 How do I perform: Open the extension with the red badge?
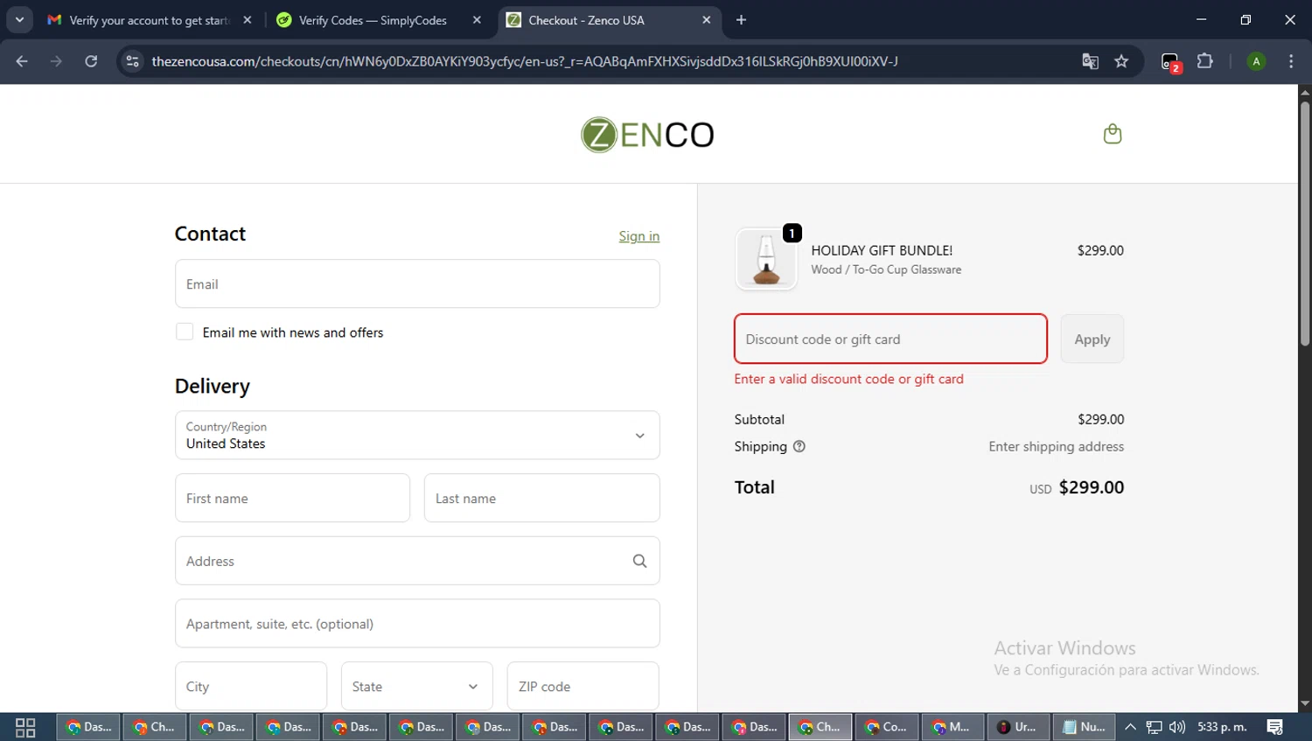tap(1170, 62)
